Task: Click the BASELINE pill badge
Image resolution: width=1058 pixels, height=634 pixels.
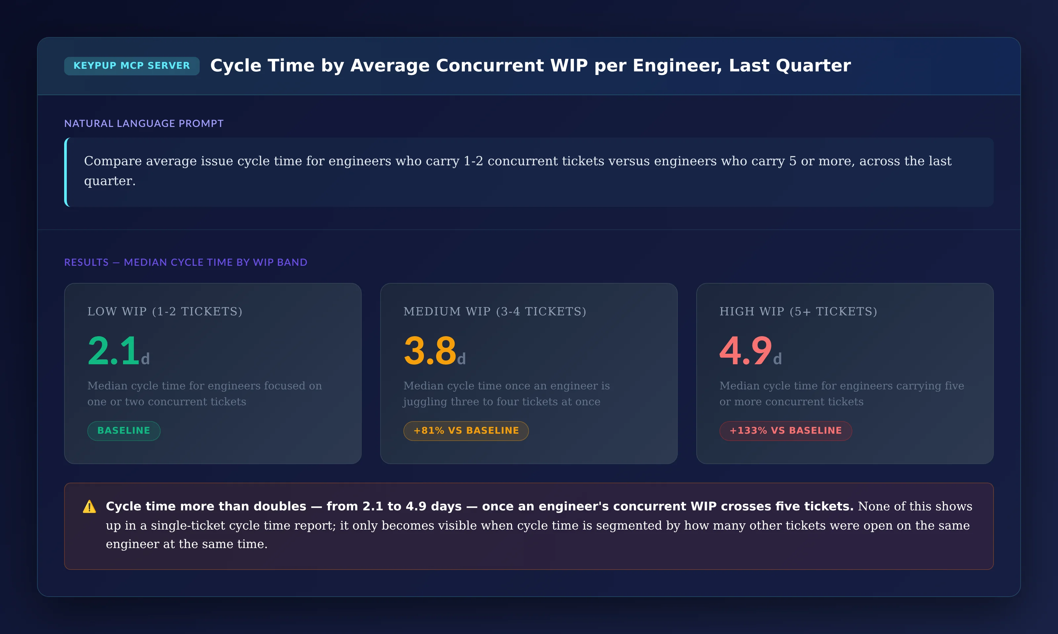Action: [x=124, y=431]
